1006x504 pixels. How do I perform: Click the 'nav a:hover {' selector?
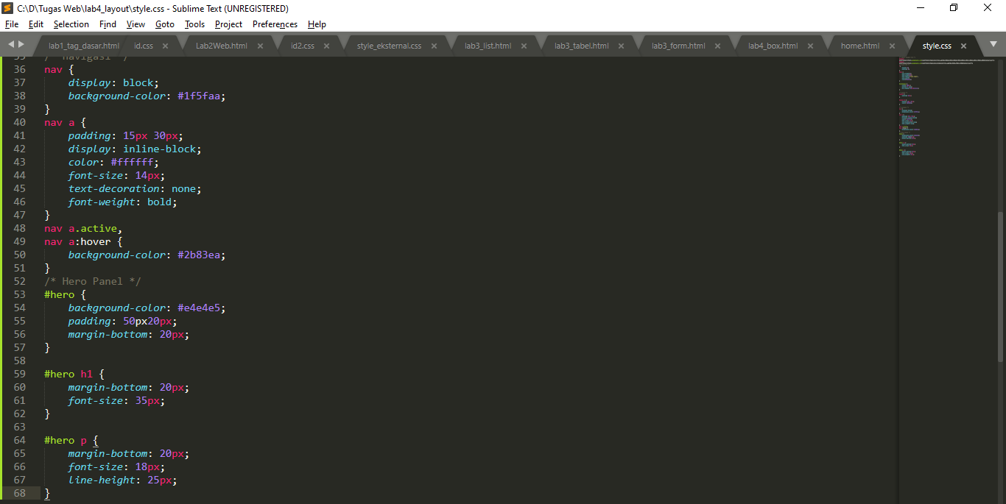click(83, 241)
